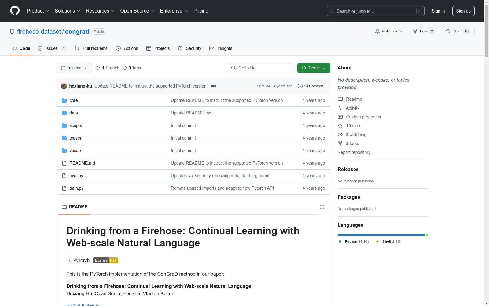Open the Resources dropdown menu
Image resolution: width=489 pixels, height=306 pixels.
tap(100, 11)
